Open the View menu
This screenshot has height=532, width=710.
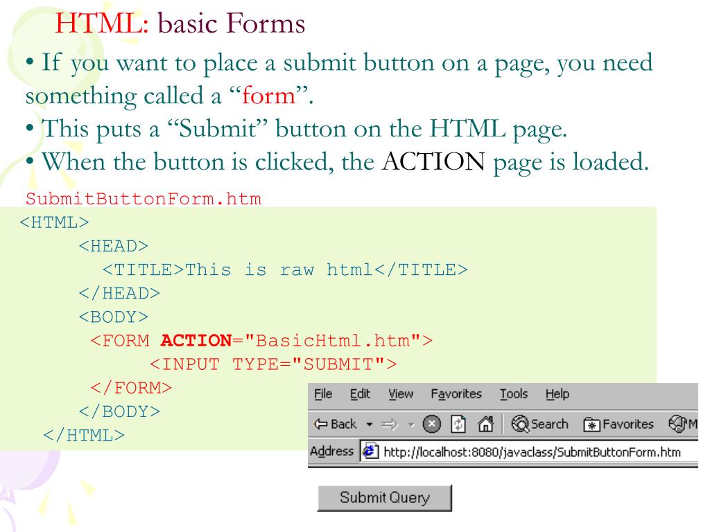click(x=401, y=394)
